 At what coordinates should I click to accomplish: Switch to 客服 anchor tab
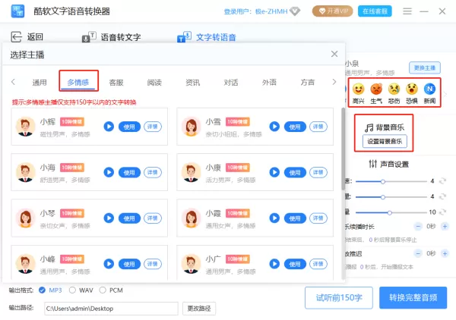[x=116, y=83]
